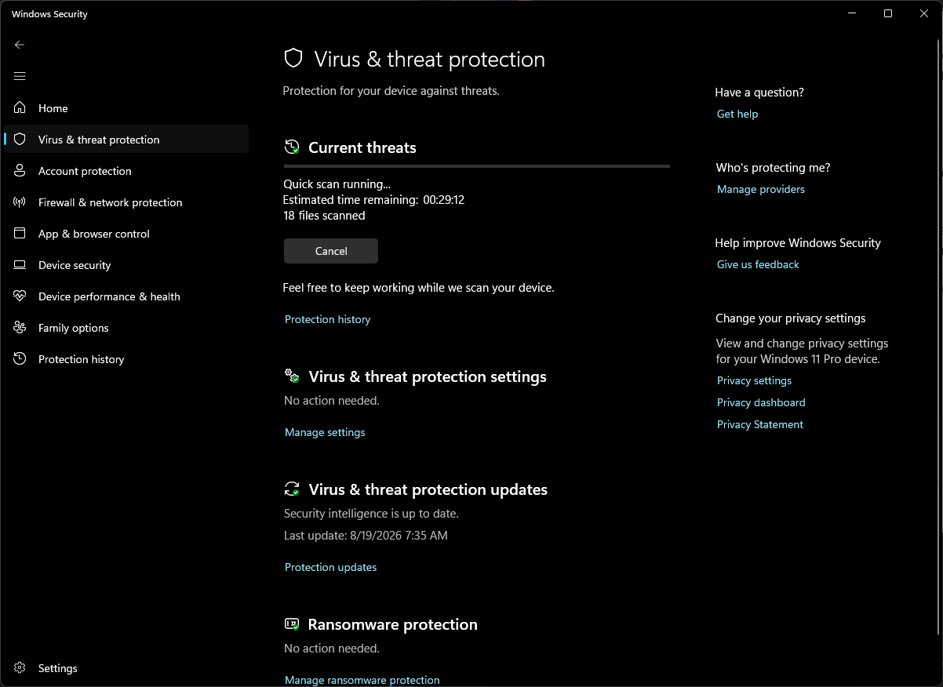
Task: Click the Device security laptop icon
Action: coord(20,264)
